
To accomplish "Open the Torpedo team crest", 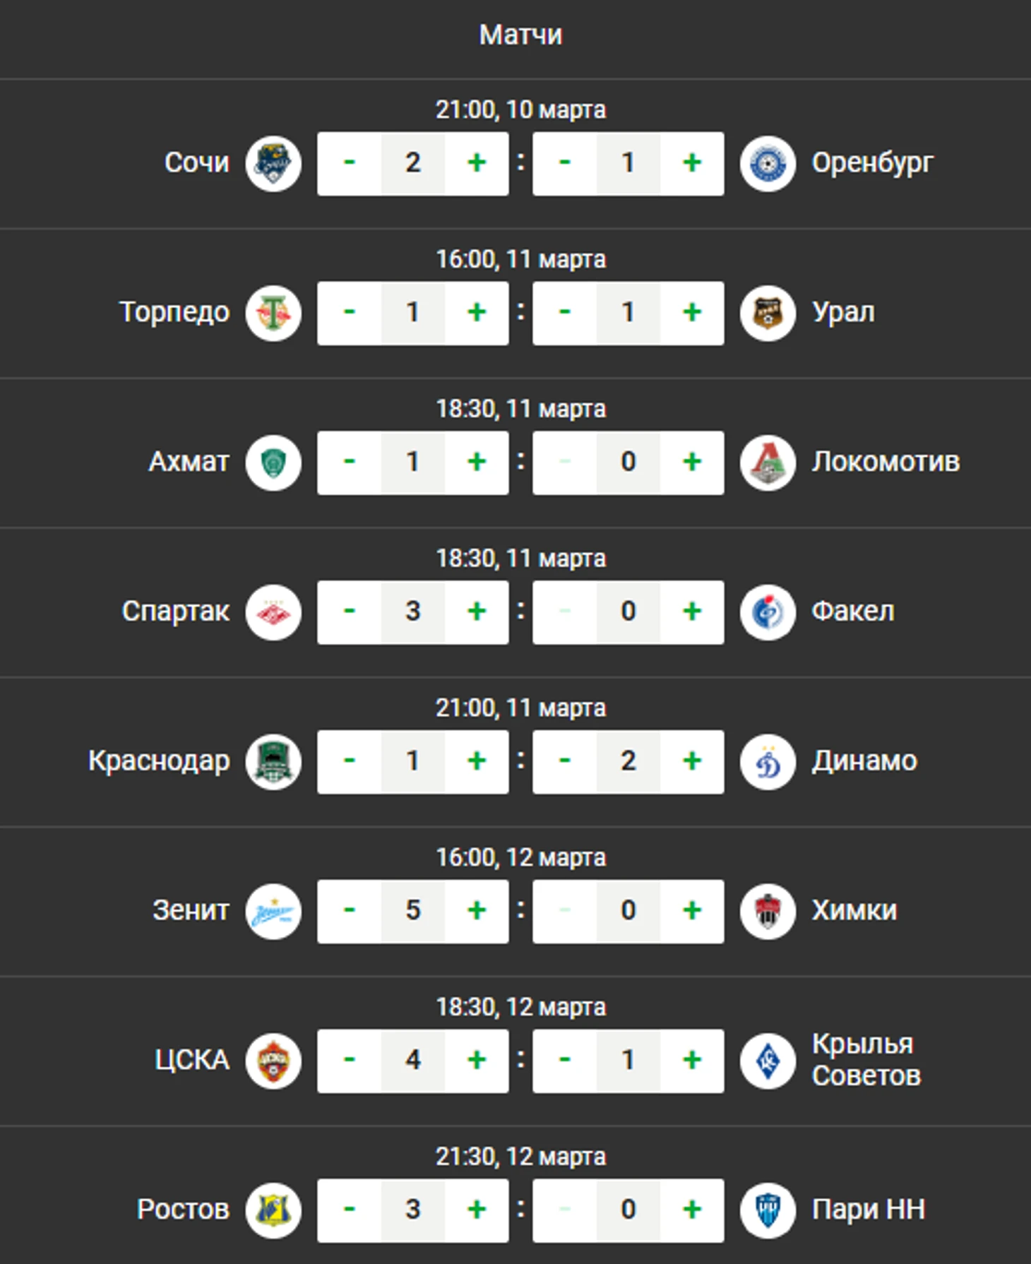I will point(273,314).
